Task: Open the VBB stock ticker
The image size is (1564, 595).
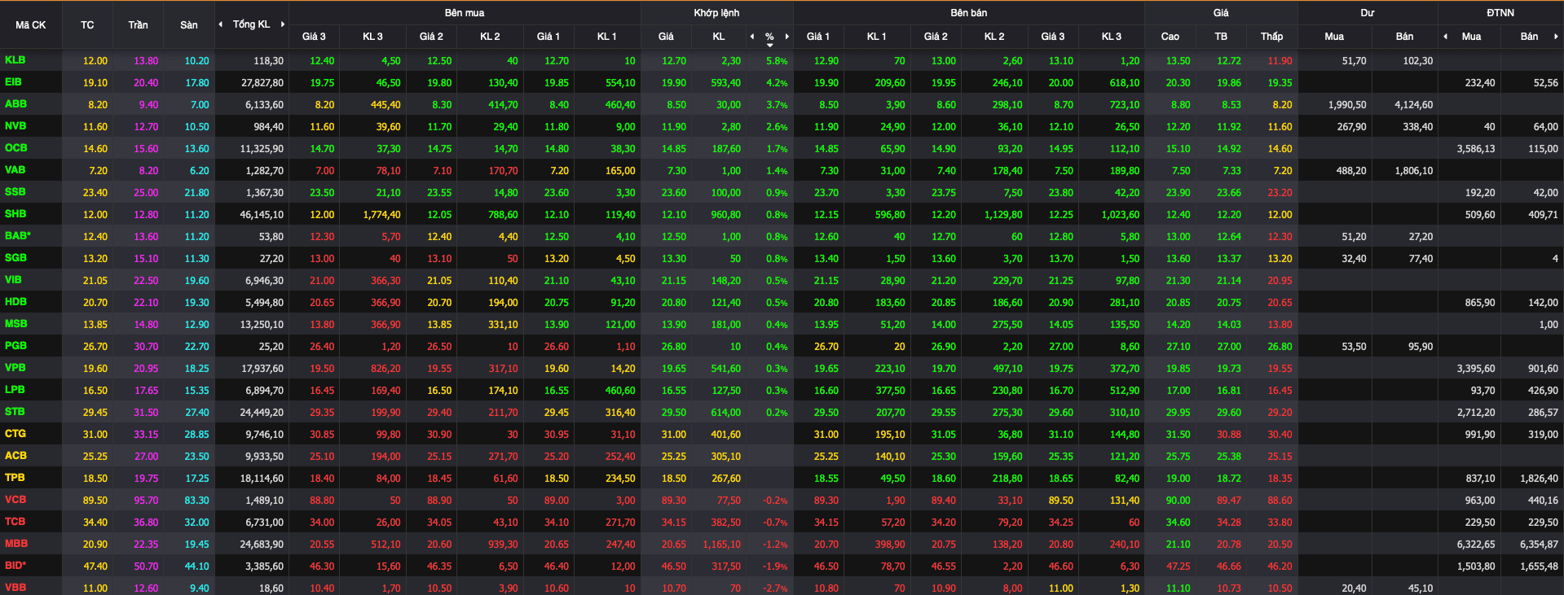Action: tap(15, 588)
